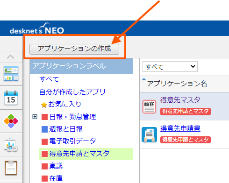Screen dimensions: 229x183
Task: Open the calendar icon showing 15
Action: coord(11,98)
